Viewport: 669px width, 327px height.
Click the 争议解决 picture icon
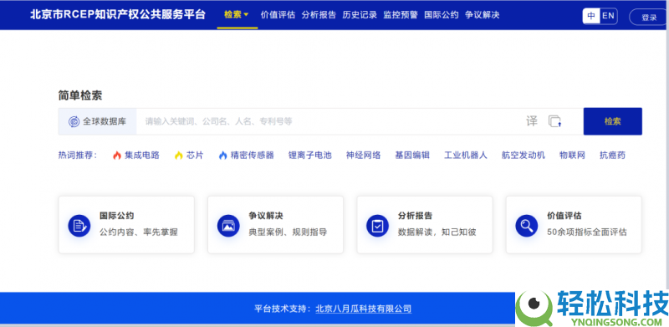(x=228, y=226)
